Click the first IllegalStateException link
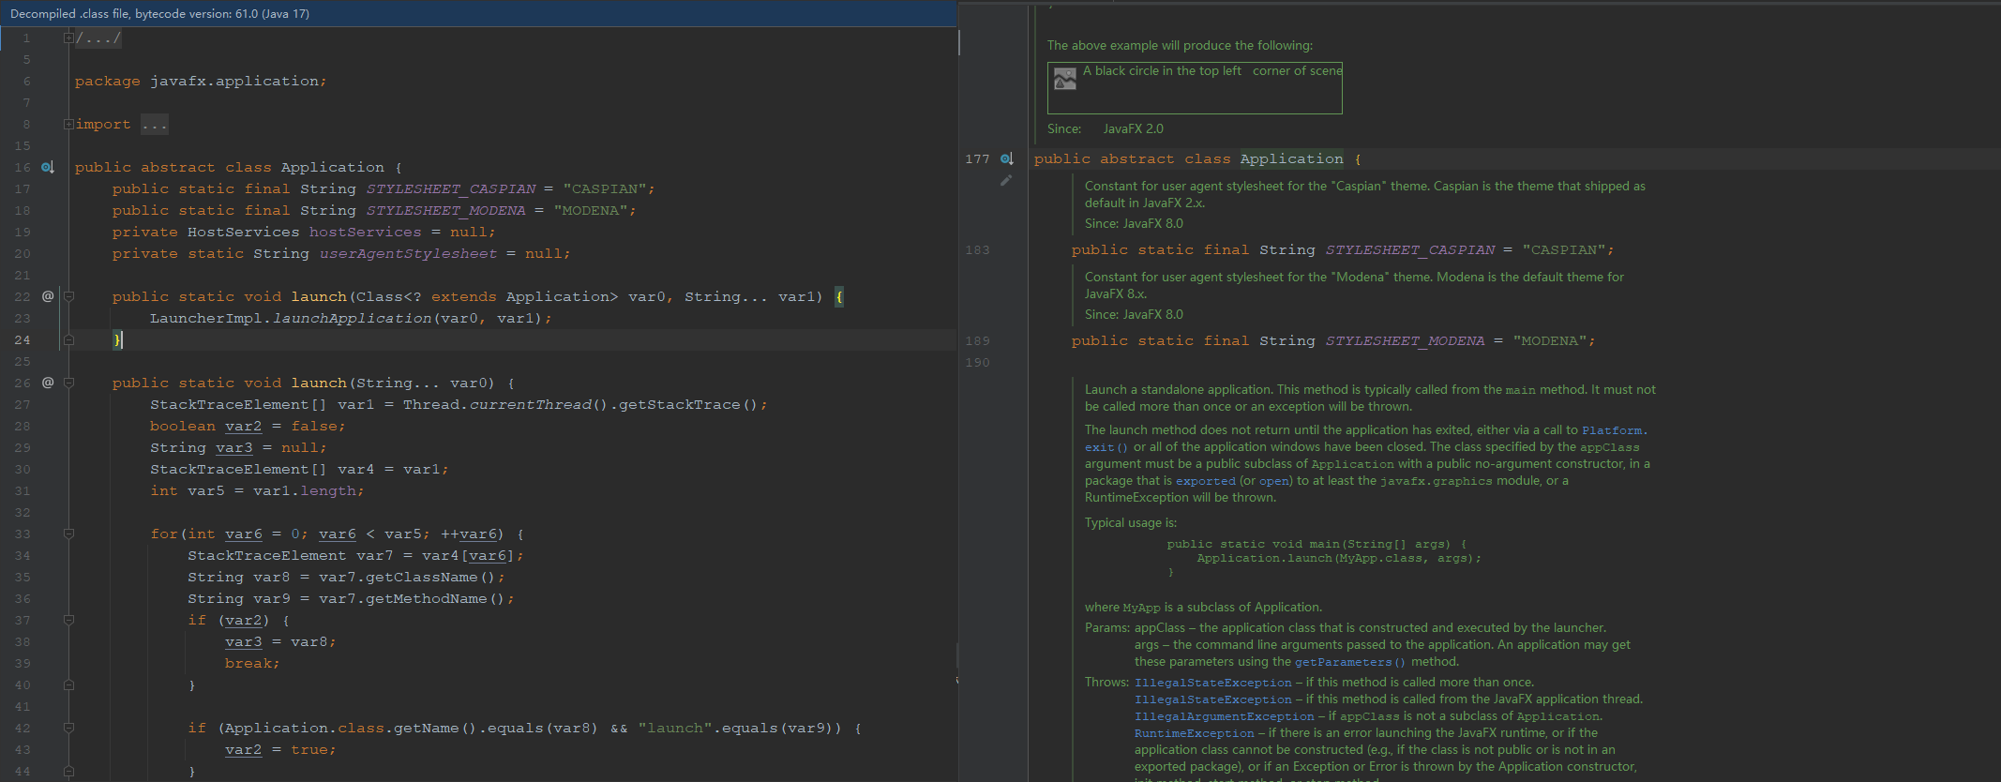Screen dimensions: 2001x782 pyautogui.click(x=1213, y=683)
